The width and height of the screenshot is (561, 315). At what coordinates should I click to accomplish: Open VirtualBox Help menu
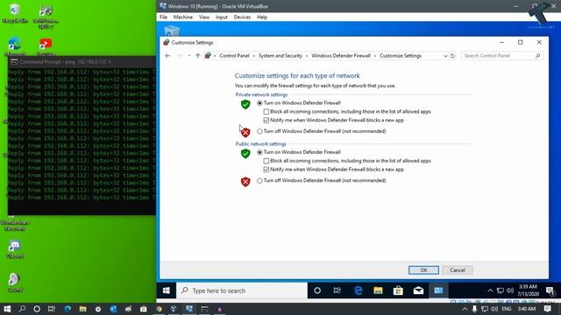click(262, 17)
